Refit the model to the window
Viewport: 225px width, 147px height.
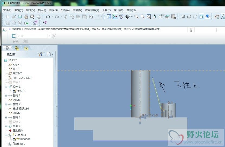click(x=149, y=17)
